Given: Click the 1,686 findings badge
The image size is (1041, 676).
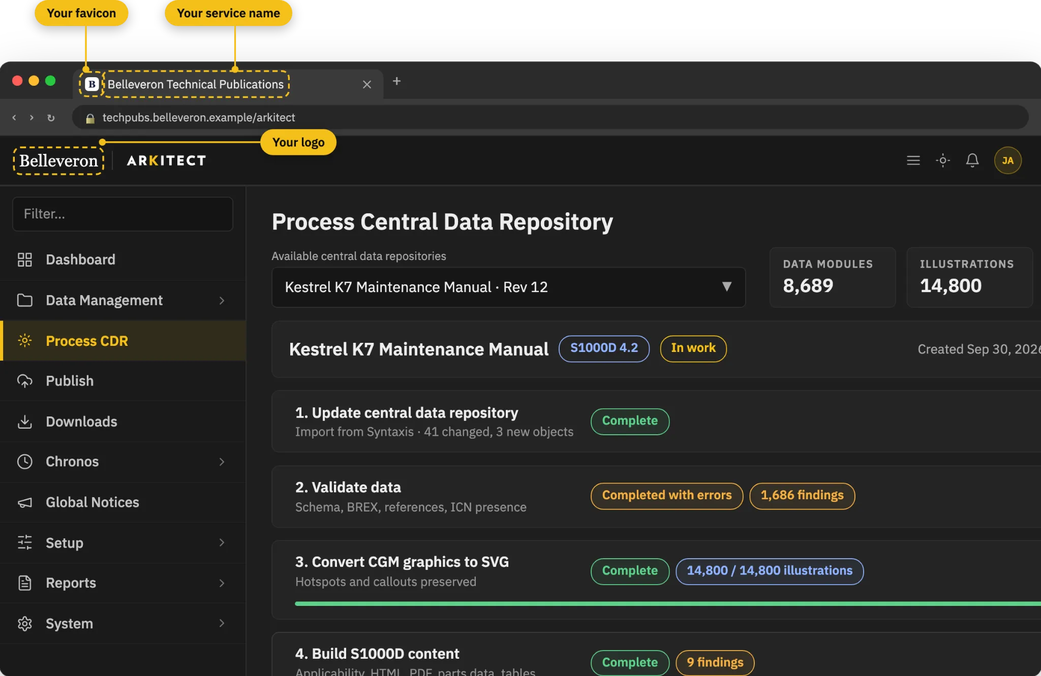Looking at the screenshot, I should pyautogui.click(x=802, y=496).
